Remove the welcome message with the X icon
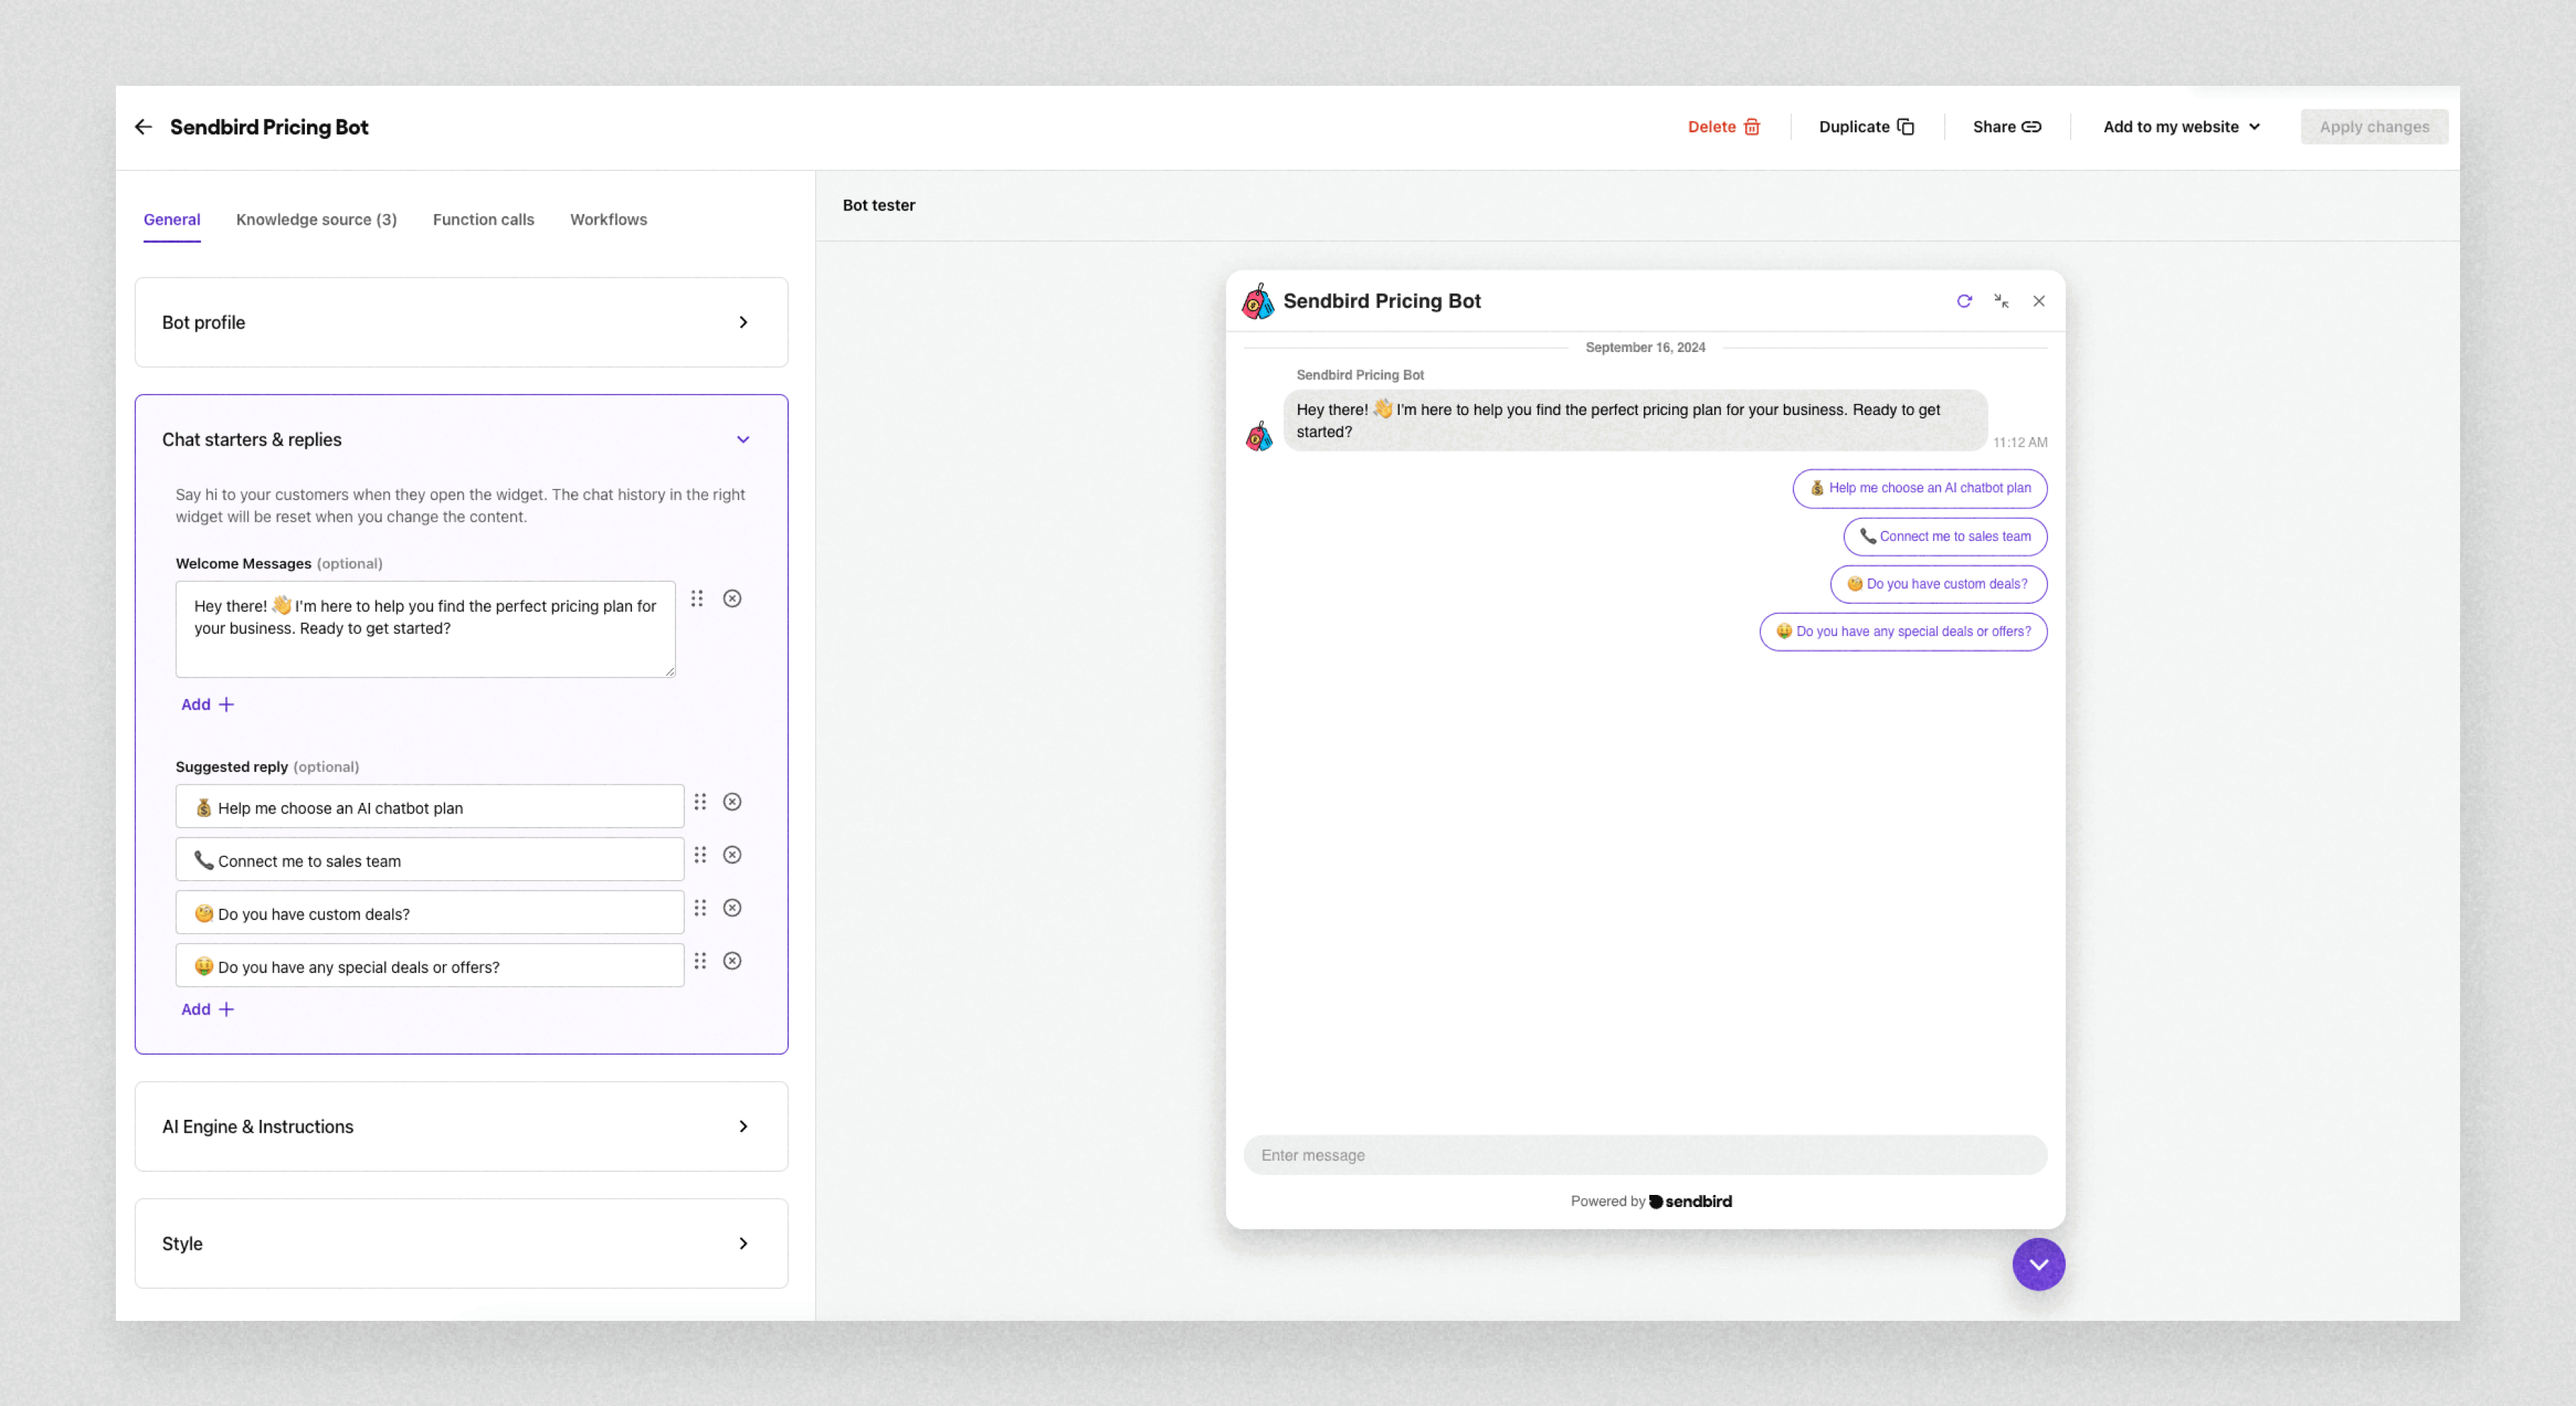The width and height of the screenshot is (2576, 1406). pos(733,598)
